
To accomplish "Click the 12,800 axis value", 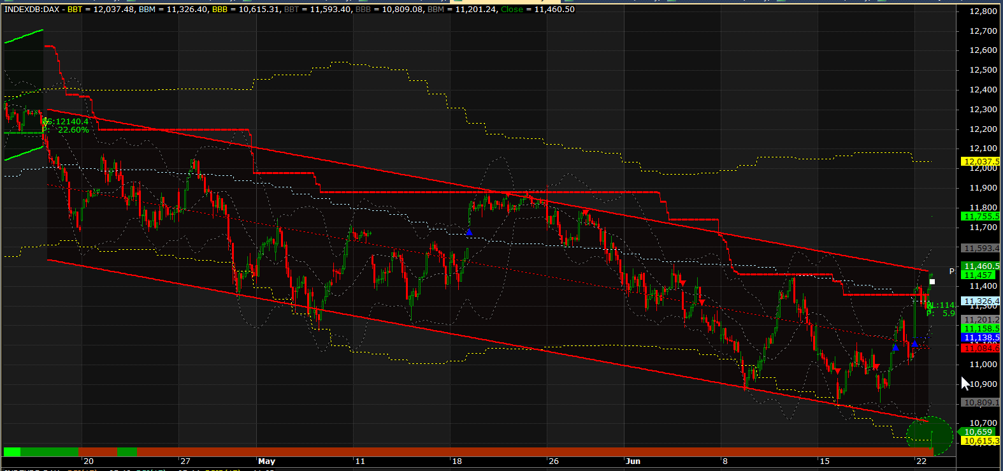I will [x=983, y=11].
